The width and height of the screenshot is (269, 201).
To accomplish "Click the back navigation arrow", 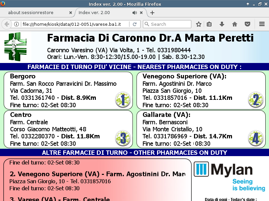I will point(6,24).
